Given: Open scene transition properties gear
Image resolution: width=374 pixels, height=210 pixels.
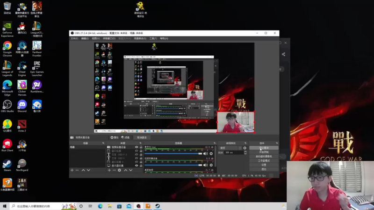Looking at the screenshot, I should (x=245, y=148).
